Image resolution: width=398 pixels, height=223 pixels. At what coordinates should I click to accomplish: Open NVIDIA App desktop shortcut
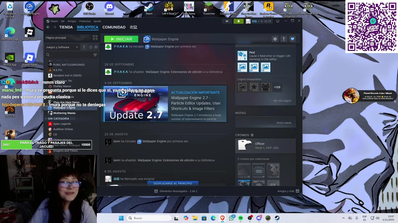point(10,60)
